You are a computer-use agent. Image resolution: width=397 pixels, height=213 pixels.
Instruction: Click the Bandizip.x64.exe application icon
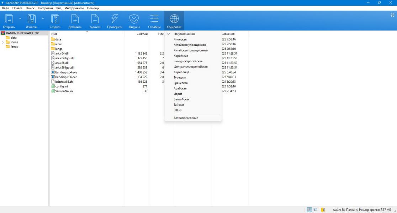[x=53, y=72]
